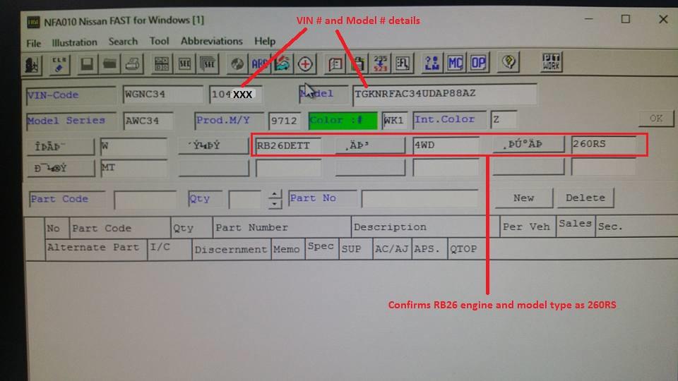The height and width of the screenshot is (381, 678).
Task: Click the printer toolbar icon
Action: [x=133, y=64]
